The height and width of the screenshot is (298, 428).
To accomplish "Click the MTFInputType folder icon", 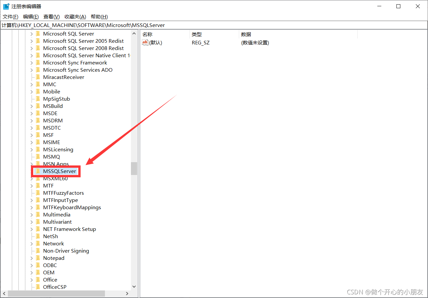I will point(38,200).
